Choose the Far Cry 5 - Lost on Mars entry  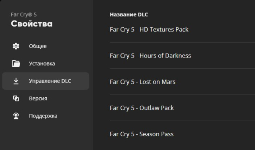(182, 82)
